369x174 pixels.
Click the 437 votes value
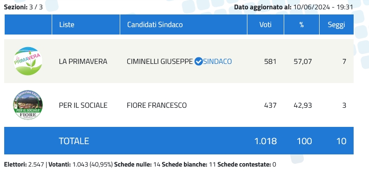coord(270,105)
